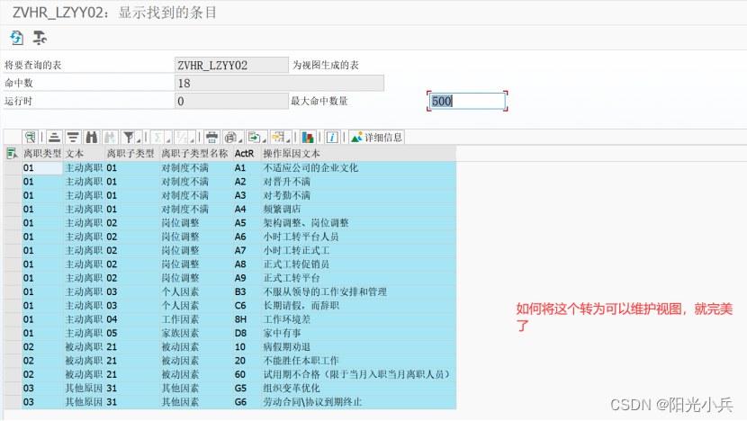
Task: Click cell 不能胜任本职工作
Action: tap(358, 361)
